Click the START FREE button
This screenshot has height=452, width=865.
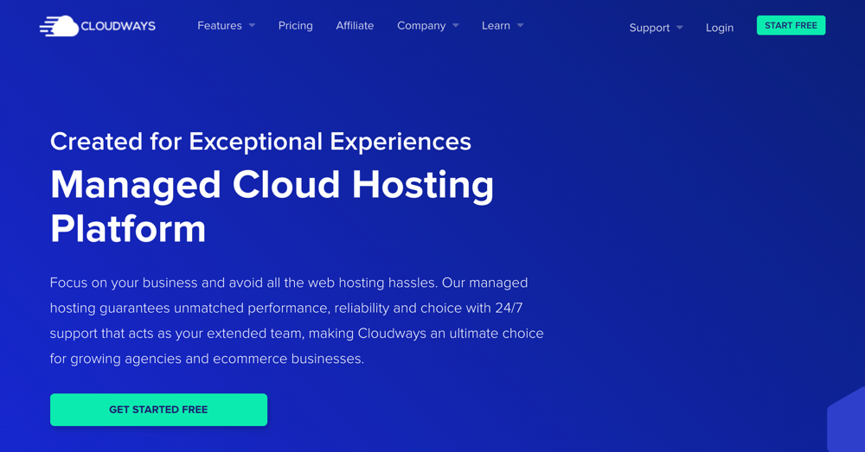(x=791, y=25)
